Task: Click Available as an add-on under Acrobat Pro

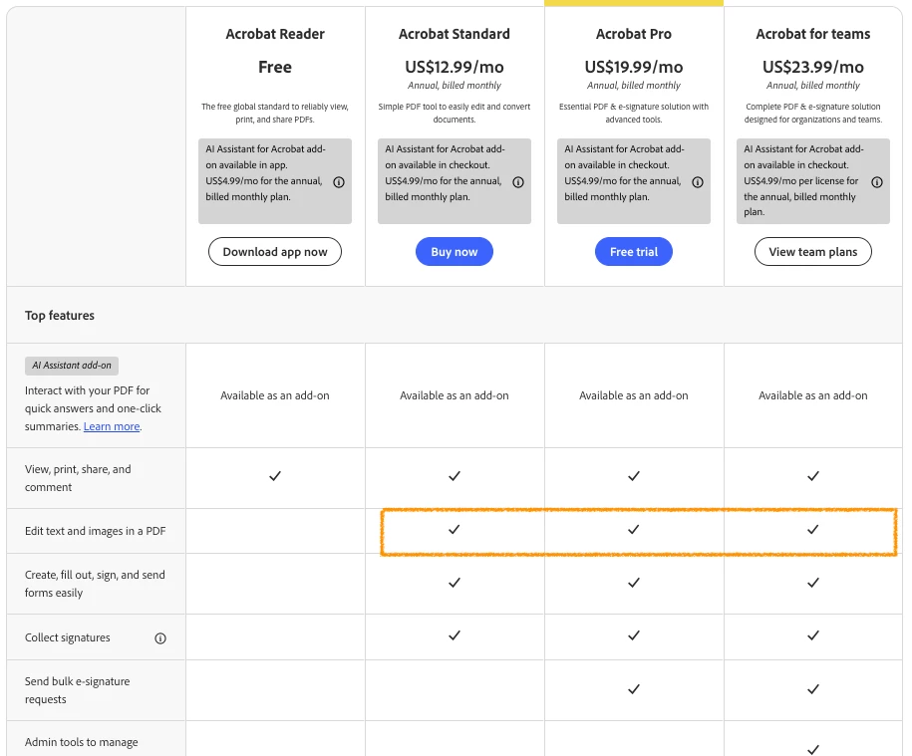Action: click(x=633, y=395)
